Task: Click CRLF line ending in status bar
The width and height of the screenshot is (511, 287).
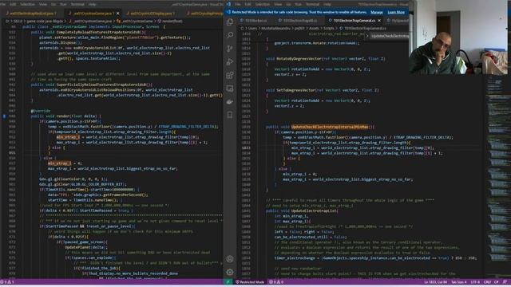Action: [x=488, y=281]
